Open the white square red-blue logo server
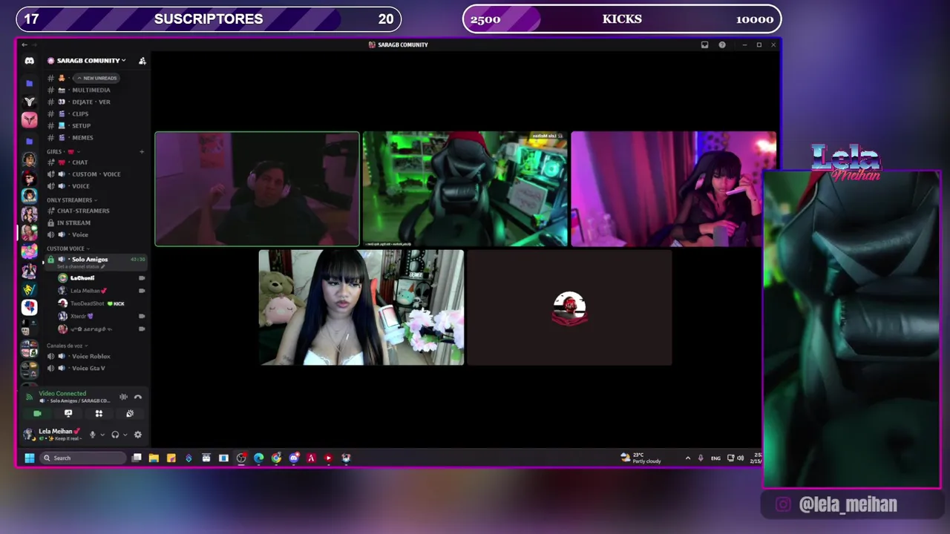The height and width of the screenshot is (534, 950). [x=29, y=306]
